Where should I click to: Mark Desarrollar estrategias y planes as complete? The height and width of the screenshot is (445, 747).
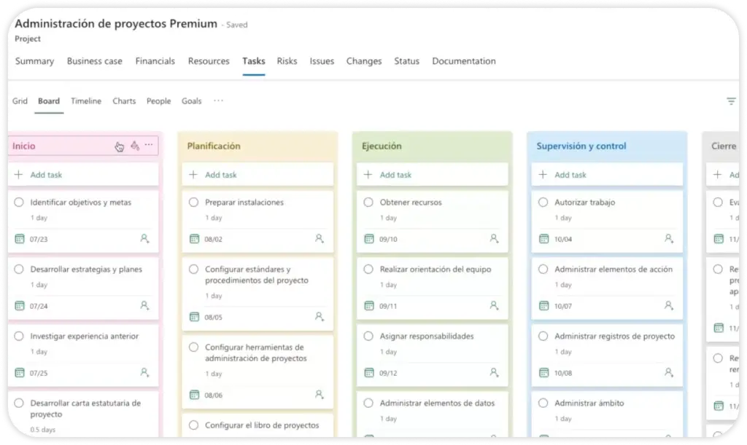tap(19, 269)
